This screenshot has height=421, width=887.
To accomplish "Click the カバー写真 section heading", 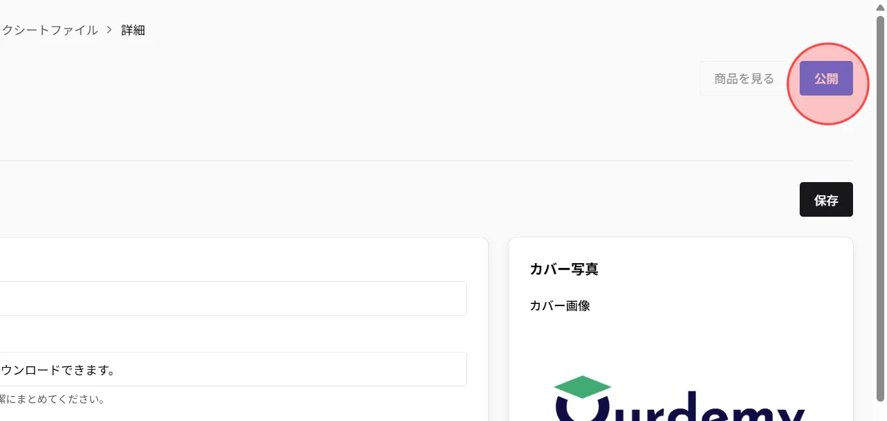I will [564, 269].
